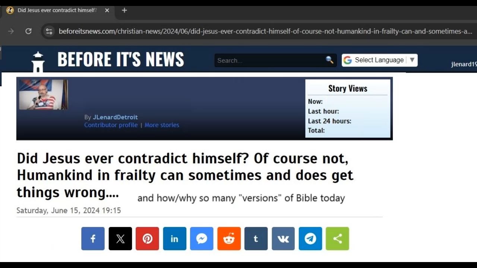Open the Select Language dropdown

tap(379, 60)
